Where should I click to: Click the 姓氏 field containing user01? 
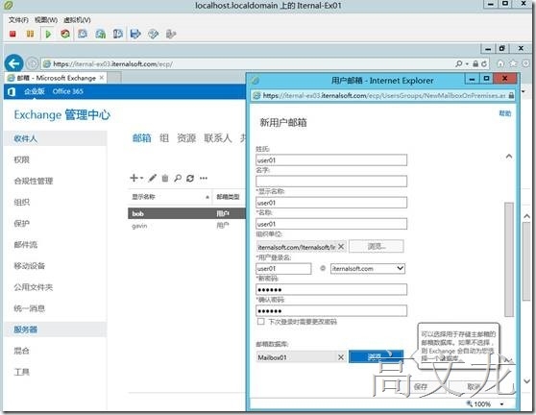[331, 160]
